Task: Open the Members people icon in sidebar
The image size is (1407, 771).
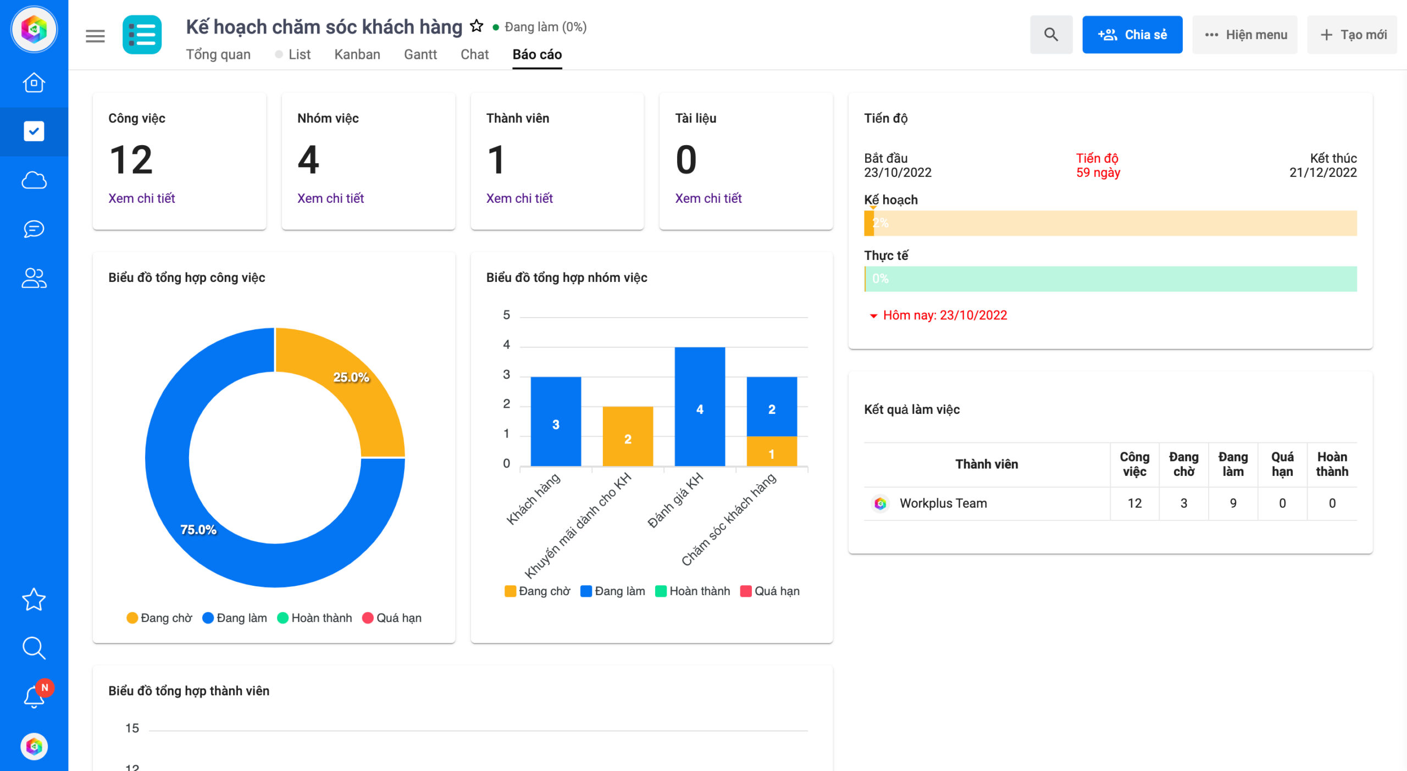Action: coord(34,278)
